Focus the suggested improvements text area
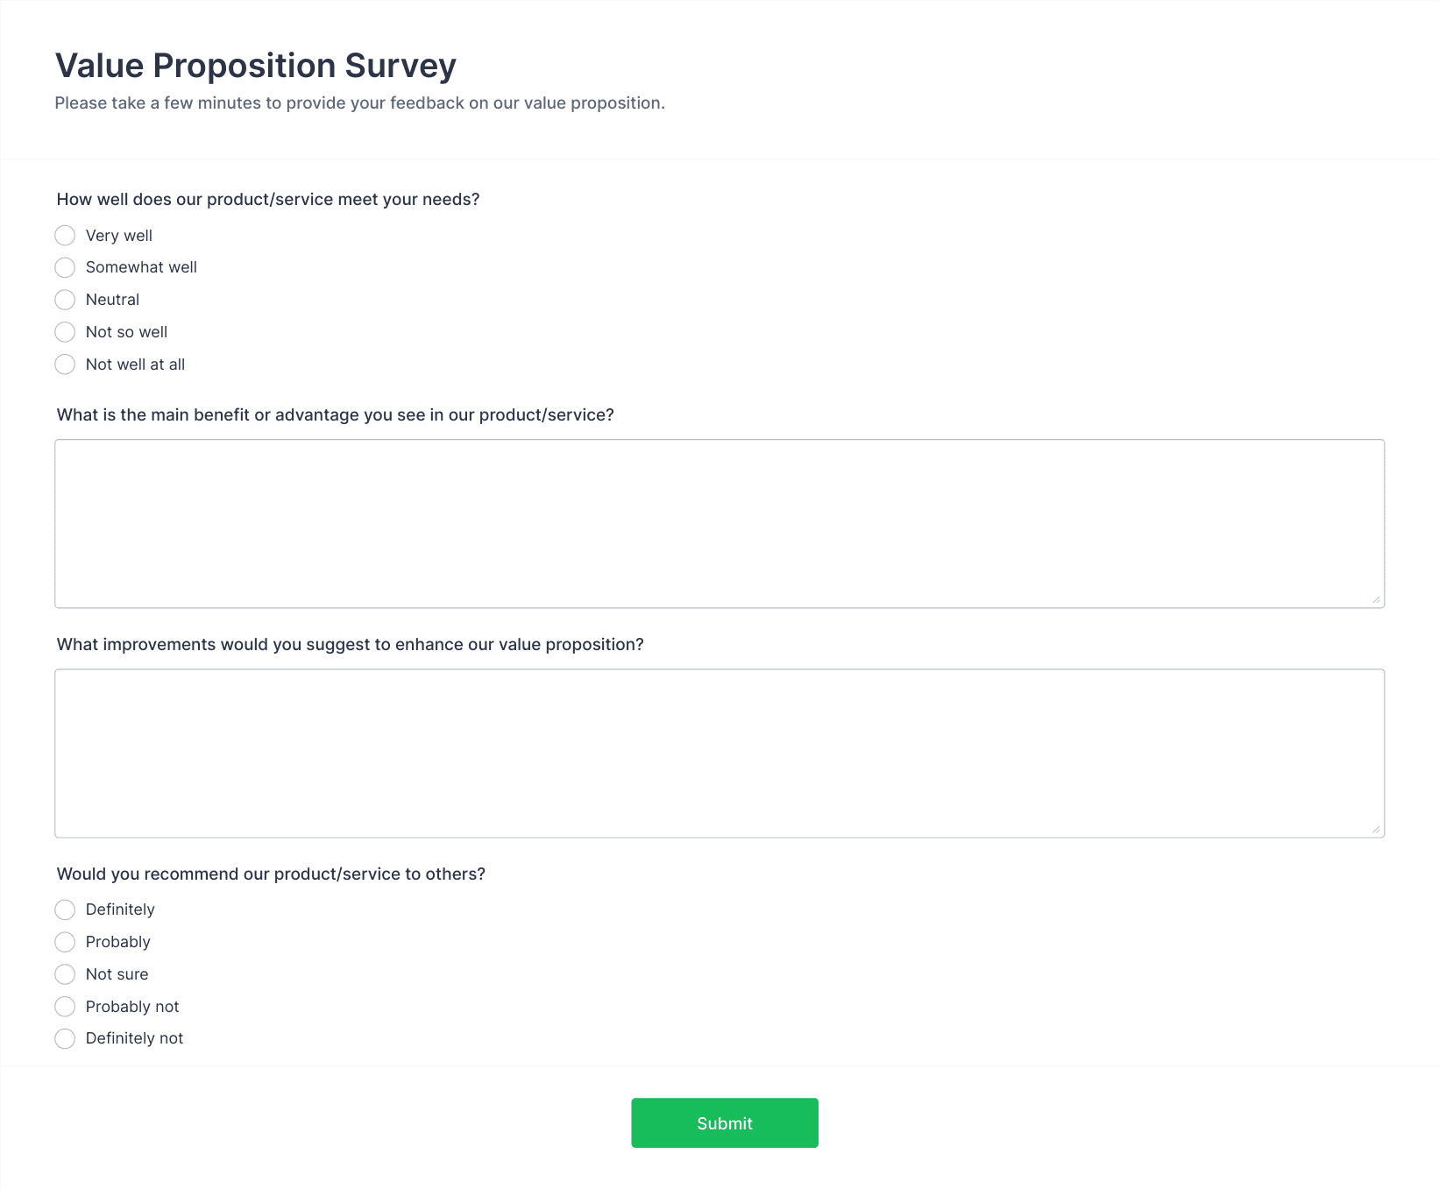Viewport: 1439px width, 1189px height. click(719, 753)
